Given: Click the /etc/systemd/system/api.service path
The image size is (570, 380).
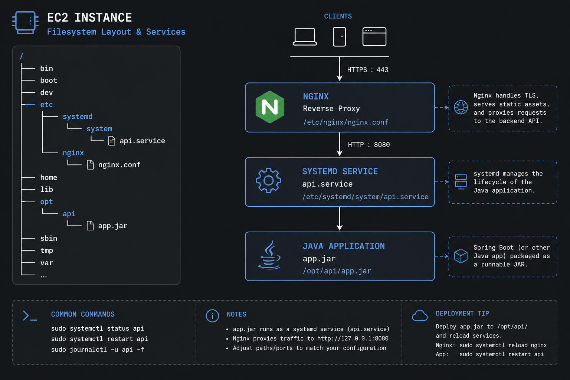Looking at the screenshot, I should click(x=365, y=197).
